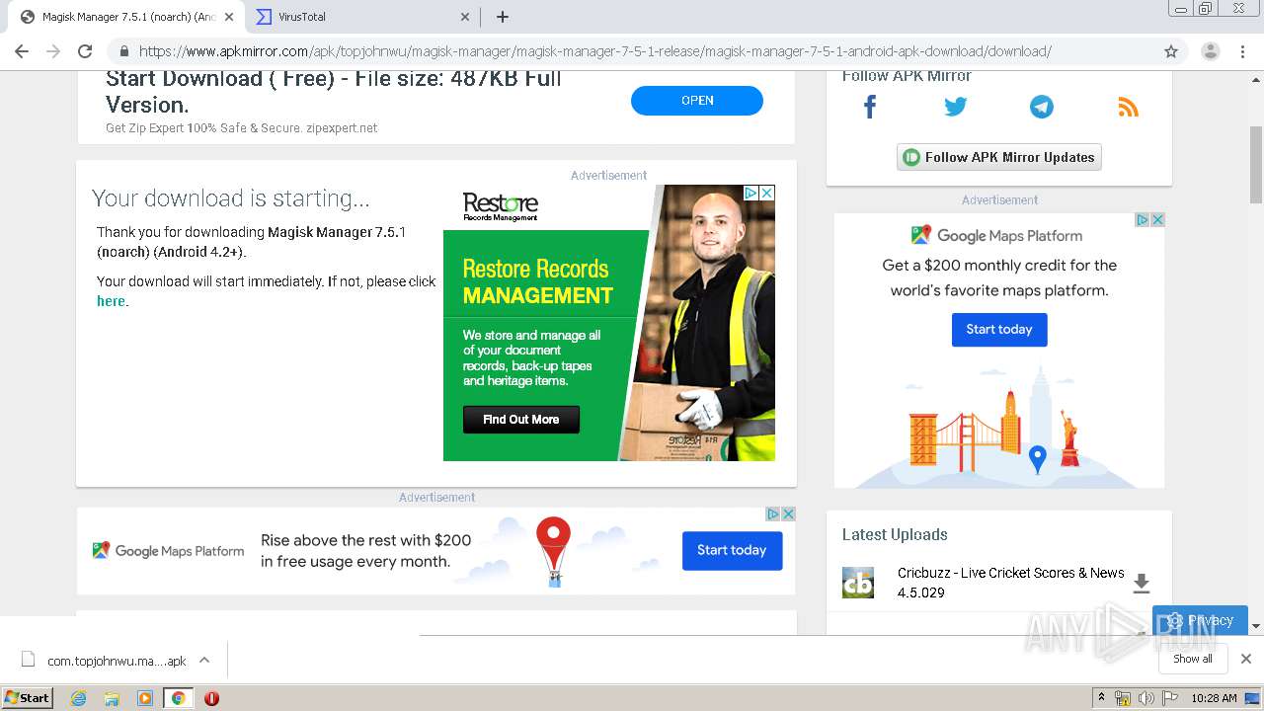Click the 10:28 AM clock
Image resolution: width=1264 pixels, height=711 pixels.
coord(1214,698)
